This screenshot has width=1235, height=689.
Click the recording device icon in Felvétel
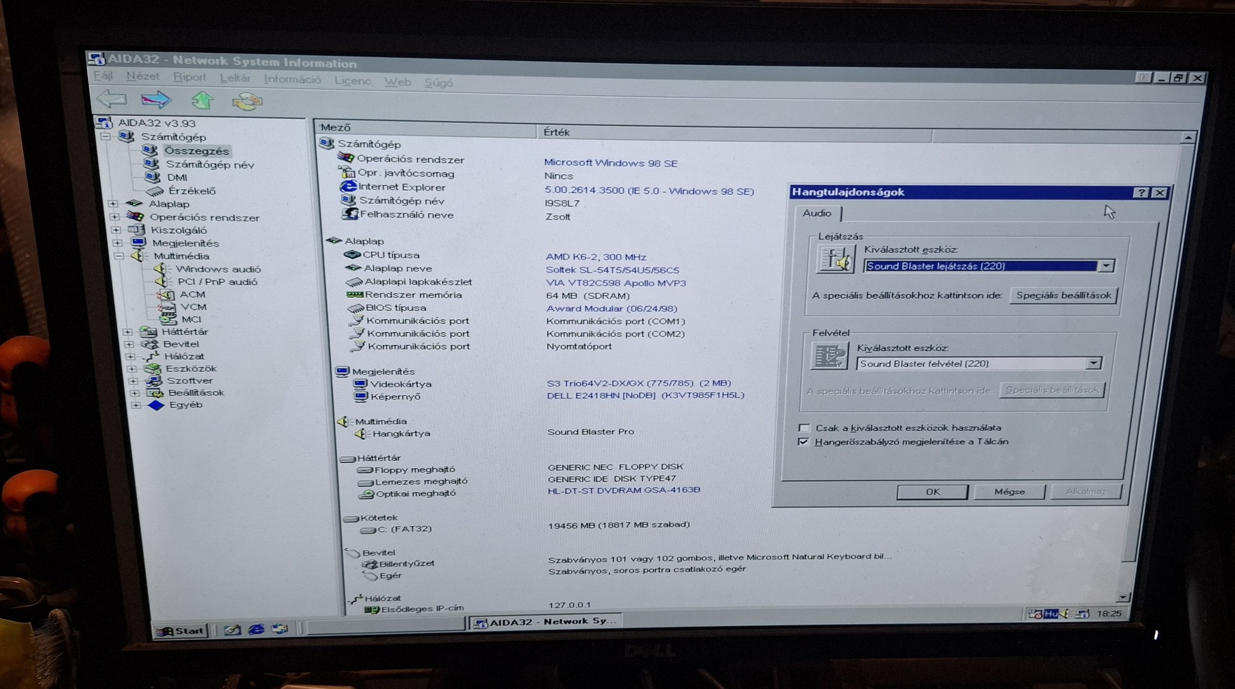pyautogui.click(x=829, y=356)
